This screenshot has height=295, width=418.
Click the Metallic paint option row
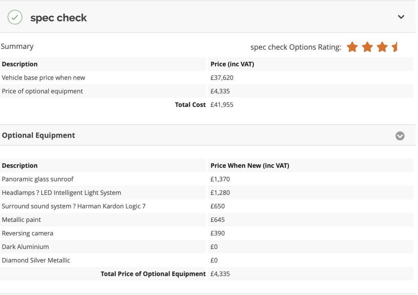[x=21, y=220]
